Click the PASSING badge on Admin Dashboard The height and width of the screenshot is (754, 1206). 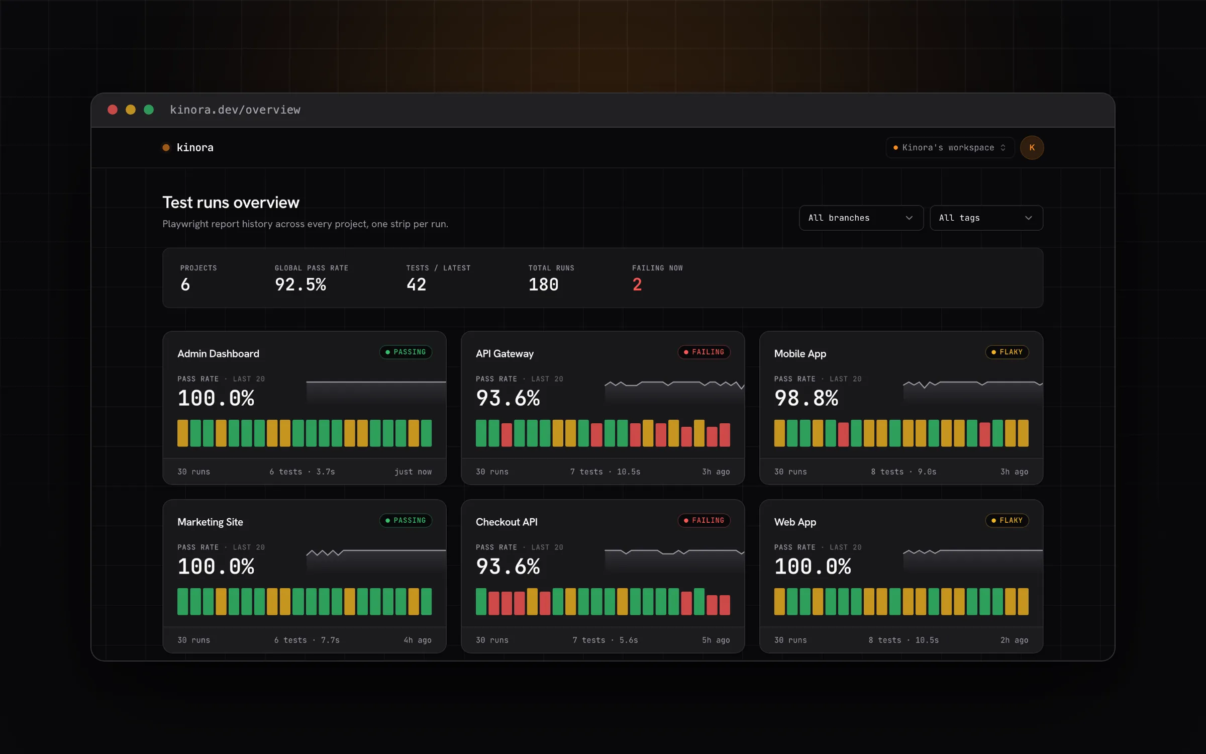pyautogui.click(x=406, y=352)
